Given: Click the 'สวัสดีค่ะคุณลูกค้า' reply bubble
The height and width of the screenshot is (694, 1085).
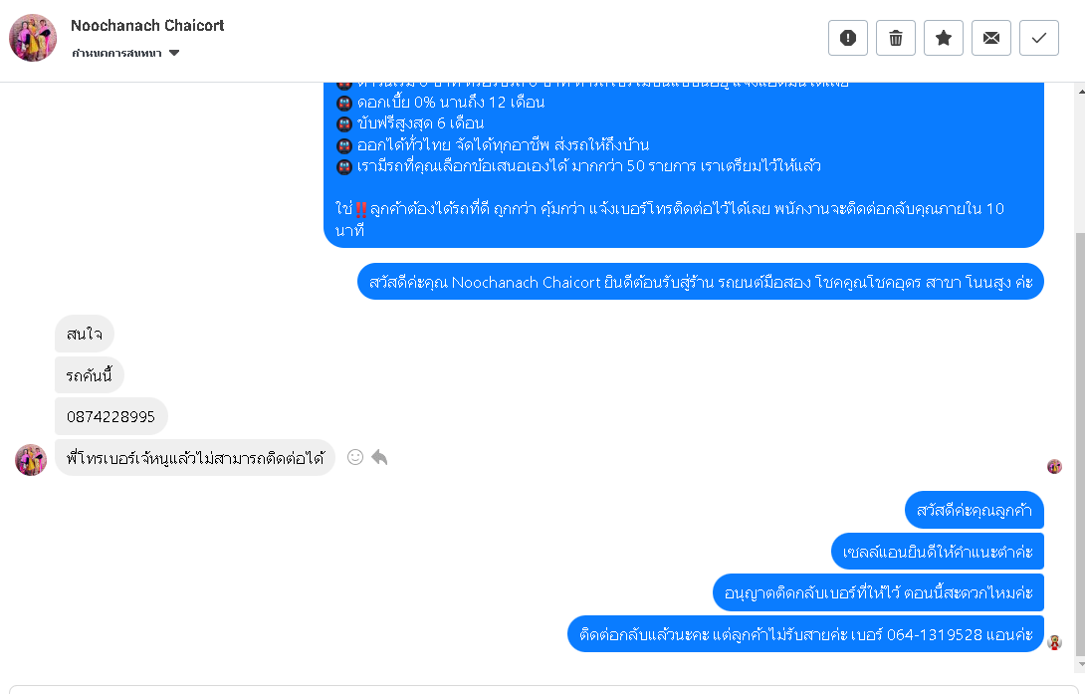Looking at the screenshot, I should [975, 510].
